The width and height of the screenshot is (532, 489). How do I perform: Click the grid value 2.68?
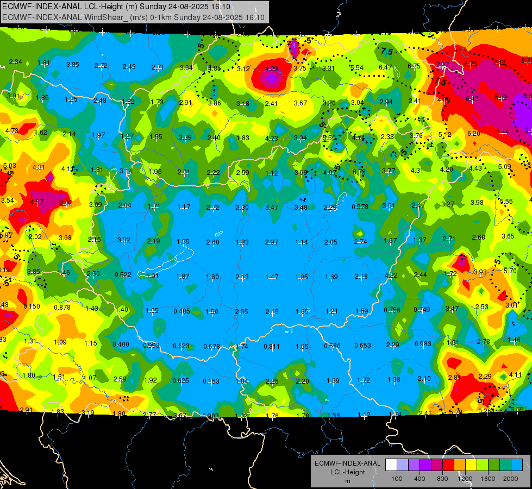pos(478,237)
